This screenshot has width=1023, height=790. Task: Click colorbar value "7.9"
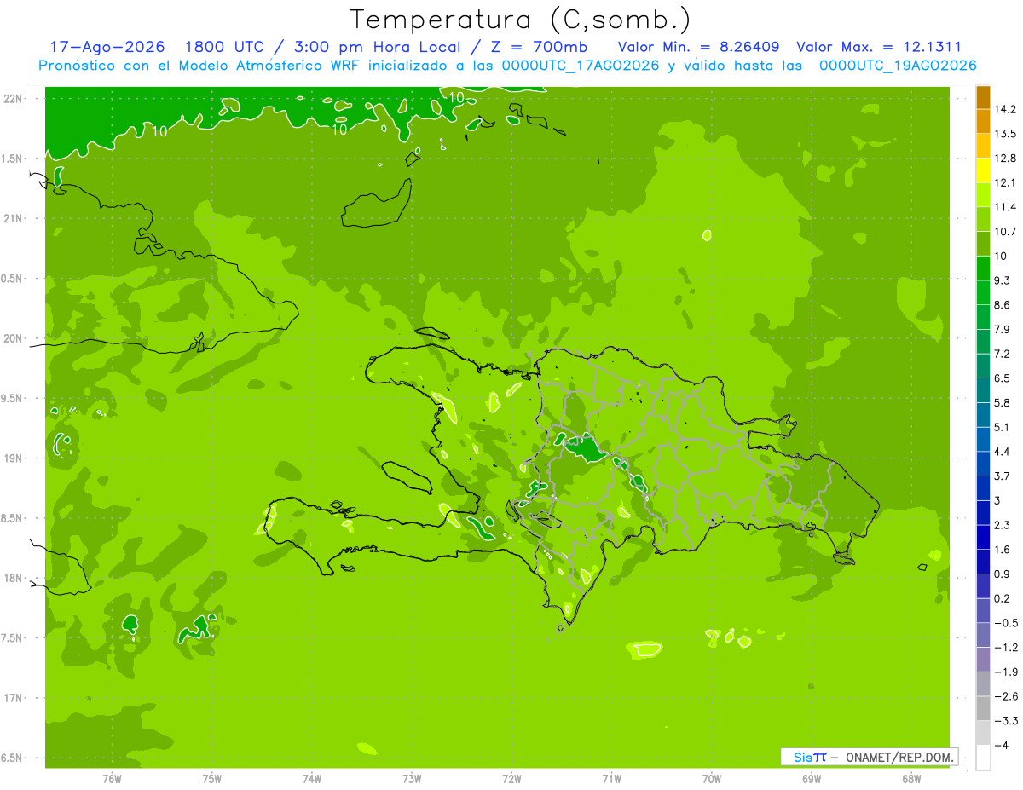tap(1003, 329)
